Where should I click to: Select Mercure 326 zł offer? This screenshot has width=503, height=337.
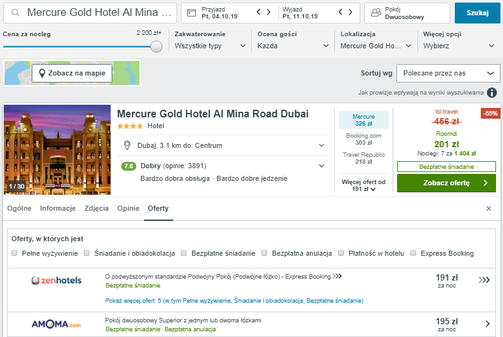(363, 120)
